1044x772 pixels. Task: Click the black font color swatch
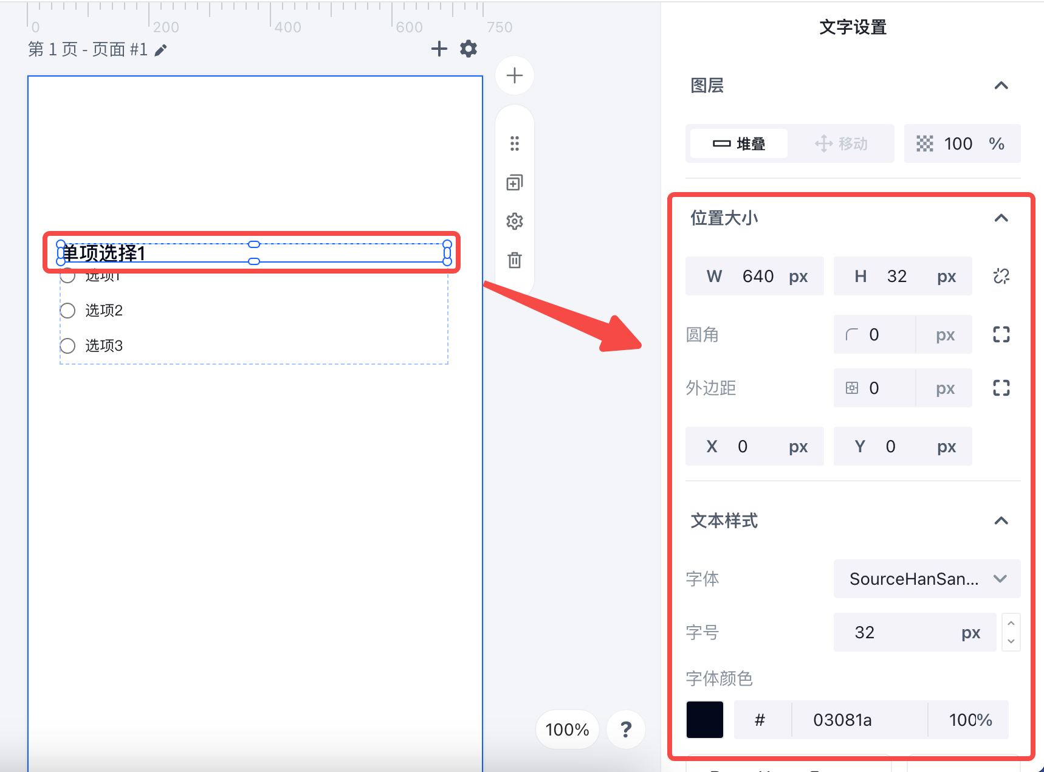click(x=705, y=720)
